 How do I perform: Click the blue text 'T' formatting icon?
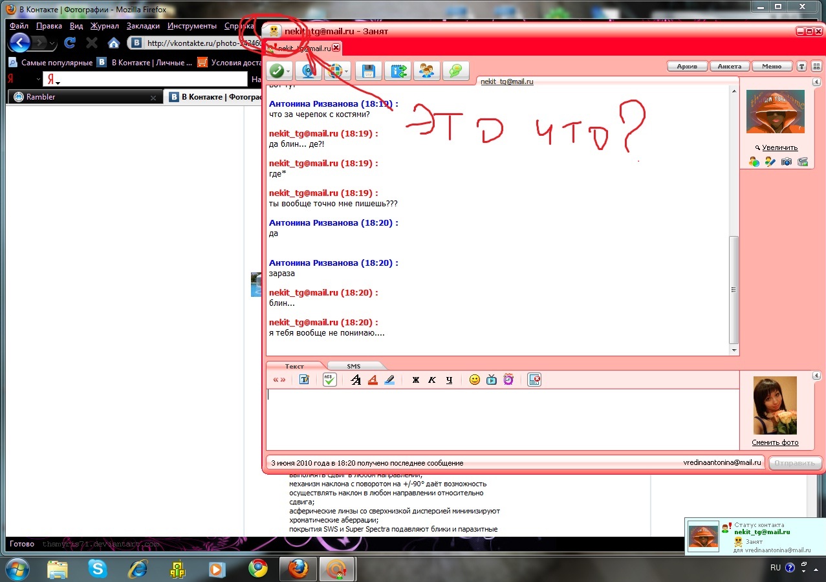click(304, 380)
